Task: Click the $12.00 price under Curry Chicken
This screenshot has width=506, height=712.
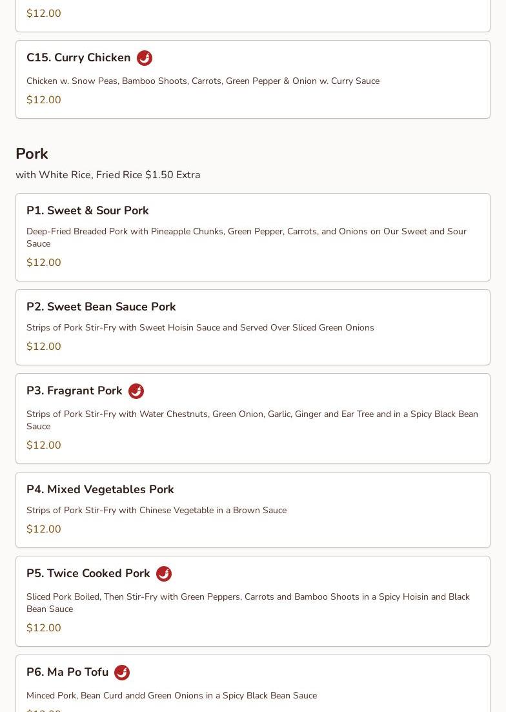Action: 44,100
